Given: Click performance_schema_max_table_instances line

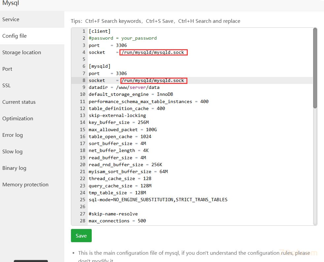Looking at the screenshot, I should pos(148,102).
